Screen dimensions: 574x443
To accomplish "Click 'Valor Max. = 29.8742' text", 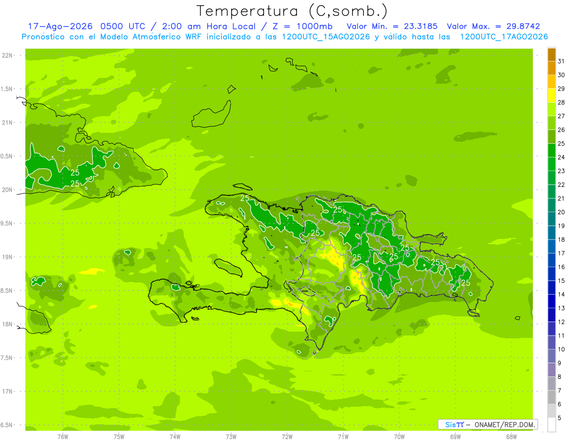I will 493,26.
